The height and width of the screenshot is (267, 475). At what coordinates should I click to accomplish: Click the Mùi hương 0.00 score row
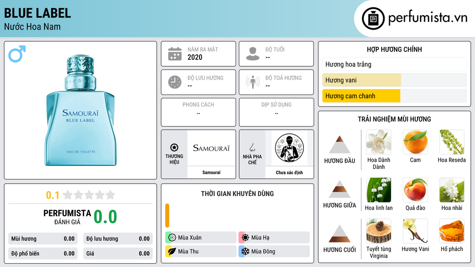tap(43, 239)
